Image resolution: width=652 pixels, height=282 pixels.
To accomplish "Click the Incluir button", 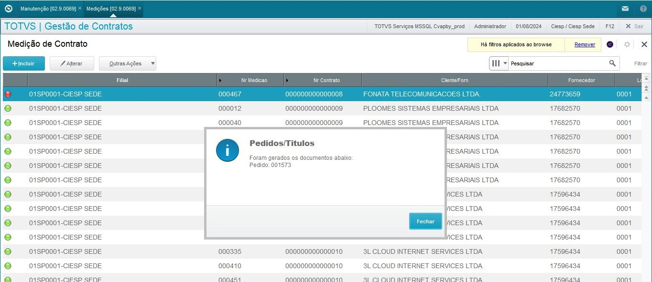I will tap(24, 63).
